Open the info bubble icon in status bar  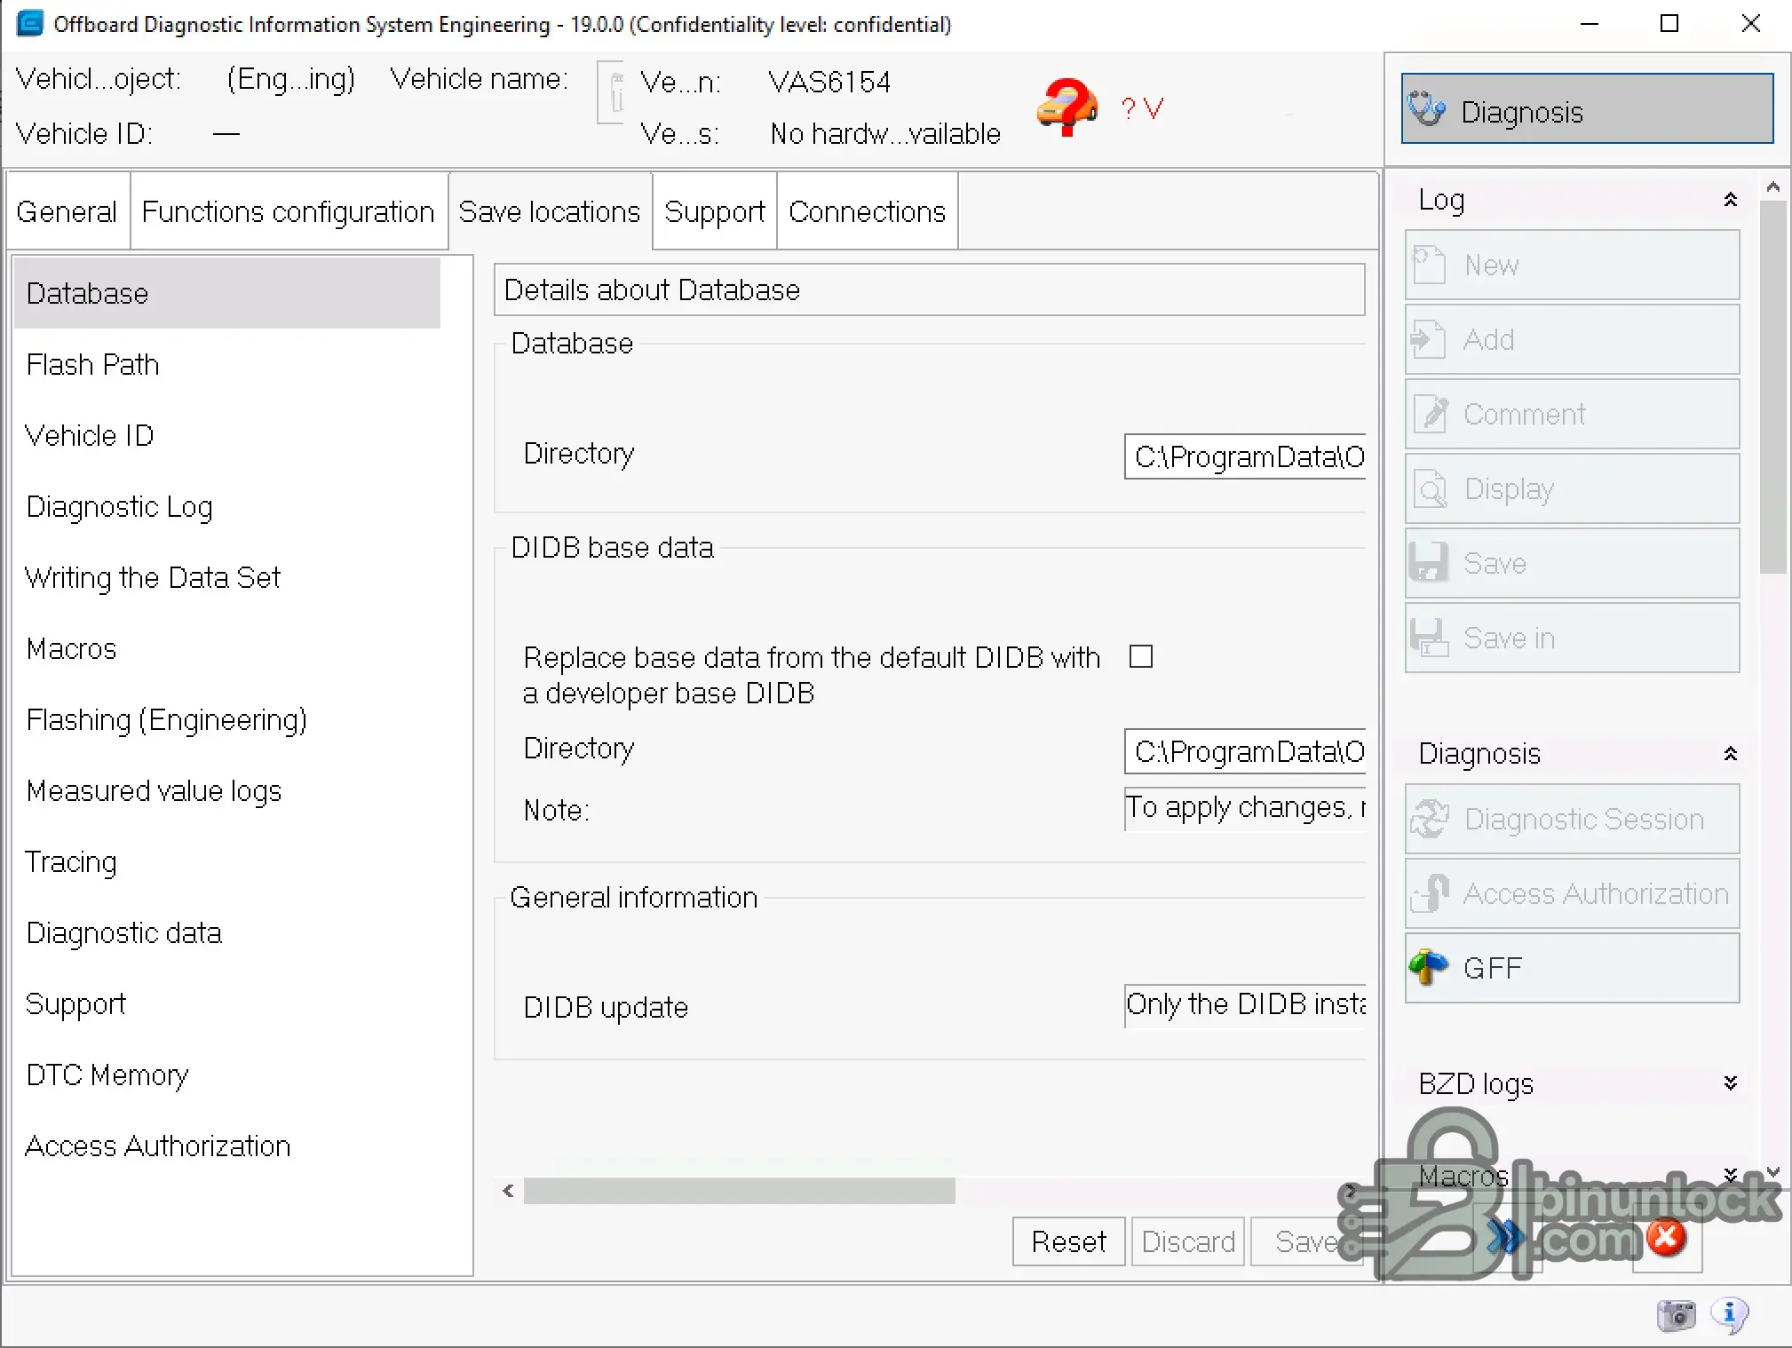click(1730, 1315)
